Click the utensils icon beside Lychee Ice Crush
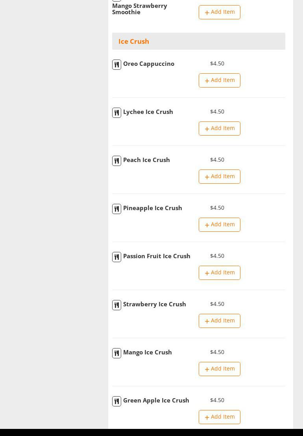This screenshot has width=303, height=436. 116,113
